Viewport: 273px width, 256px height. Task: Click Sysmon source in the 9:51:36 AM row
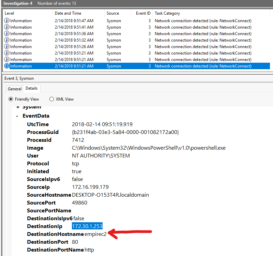coord(114,34)
